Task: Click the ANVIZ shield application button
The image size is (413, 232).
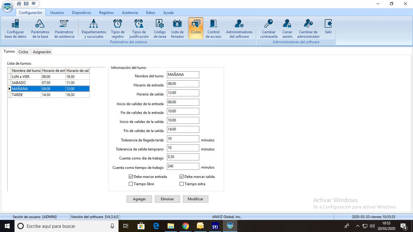Action: (x=7, y=6)
